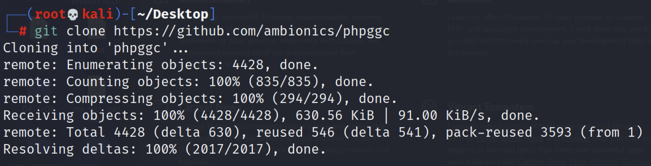Click the "Cloning into 'phpggc'" line
Image resolution: width=651 pixels, height=166 pixels.
click(x=95, y=48)
